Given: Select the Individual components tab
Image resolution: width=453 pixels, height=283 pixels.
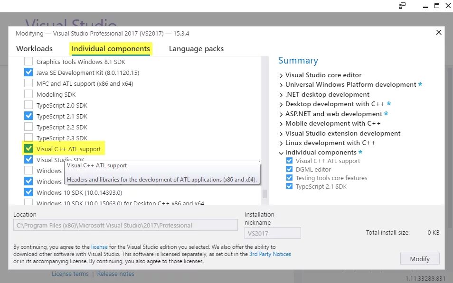Looking at the screenshot, I should coord(111,48).
